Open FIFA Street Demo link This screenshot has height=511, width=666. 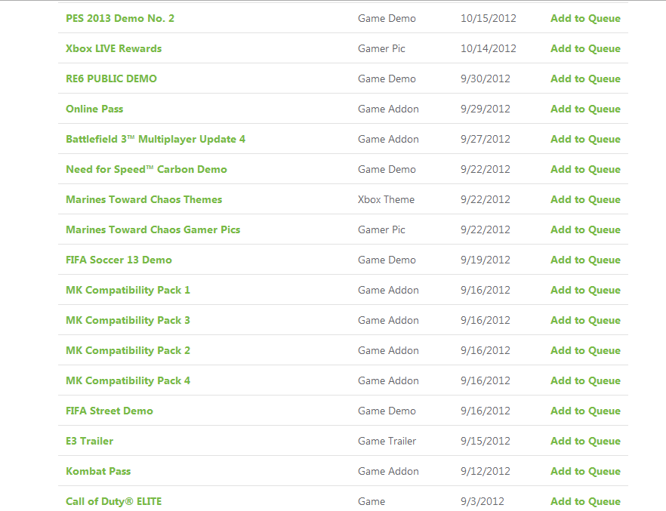(109, 411)
